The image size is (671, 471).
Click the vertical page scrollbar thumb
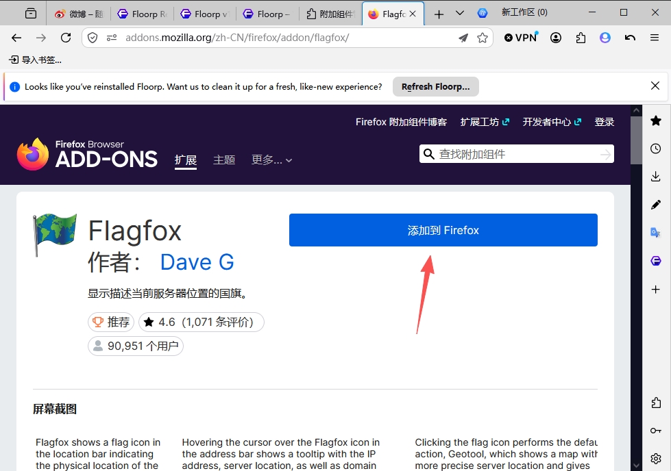(x=636, y=140)
